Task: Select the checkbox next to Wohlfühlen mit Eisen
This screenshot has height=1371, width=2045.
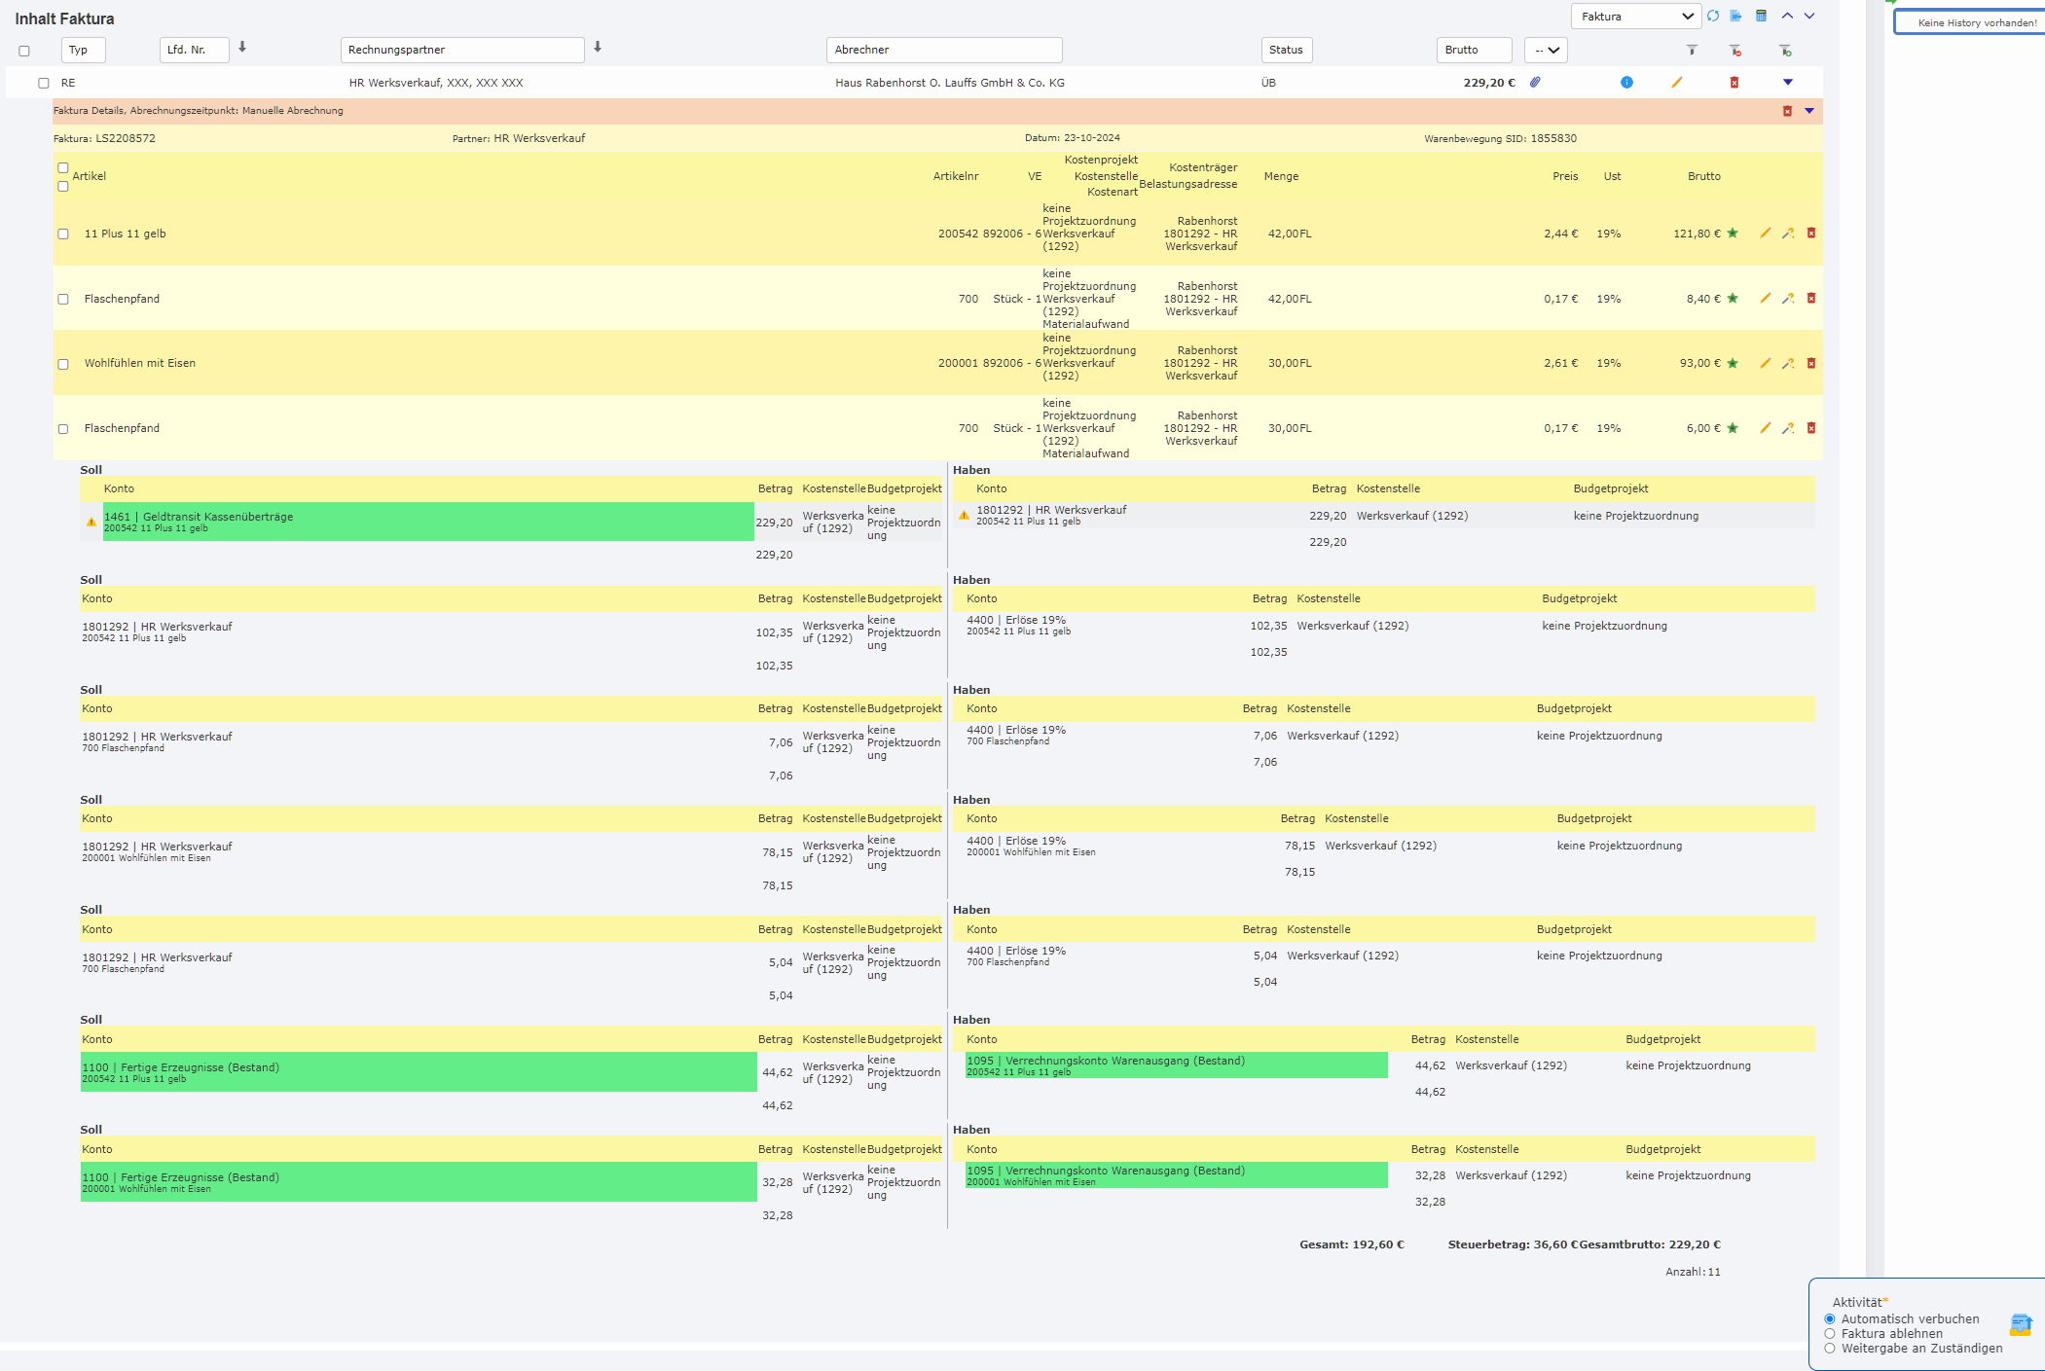Action: (x=63, y=362)
